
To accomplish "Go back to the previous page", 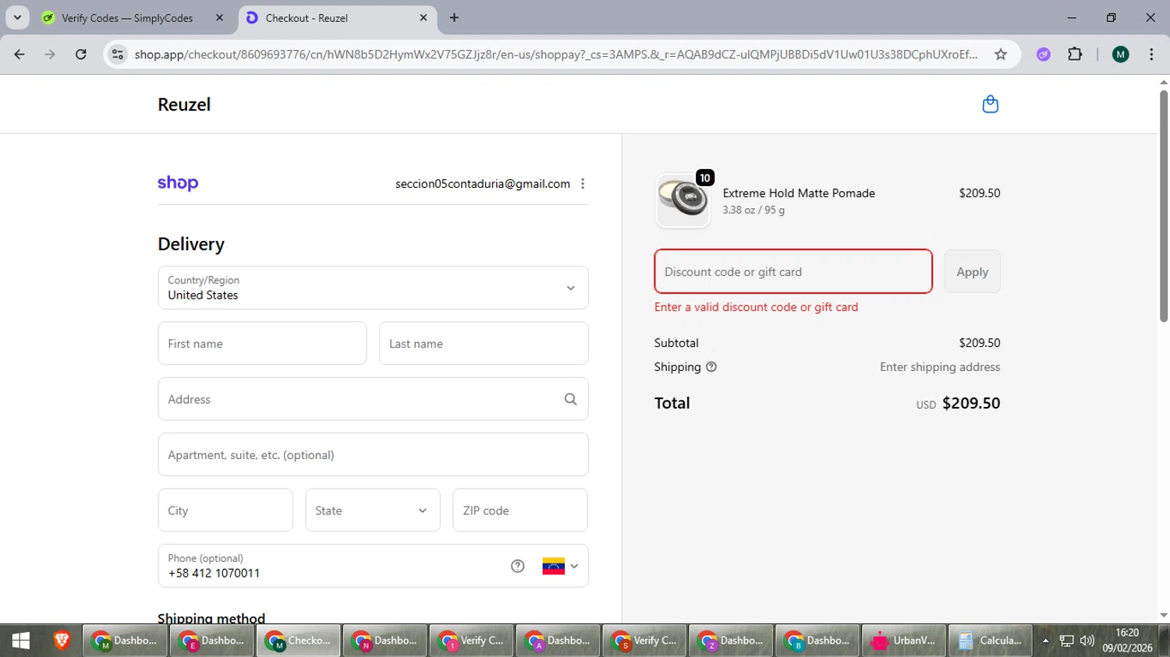I will pos(19,55).
